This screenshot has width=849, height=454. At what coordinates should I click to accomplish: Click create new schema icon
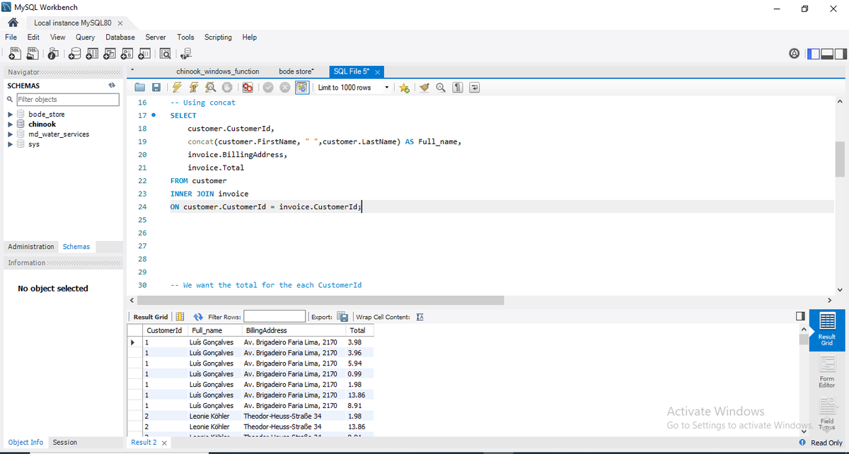coord(76,53)
